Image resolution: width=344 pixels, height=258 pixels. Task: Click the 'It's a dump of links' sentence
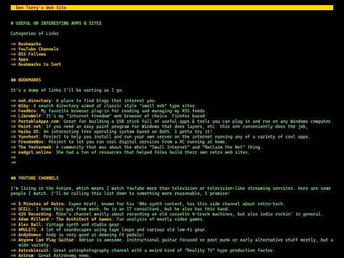[67, 90]
